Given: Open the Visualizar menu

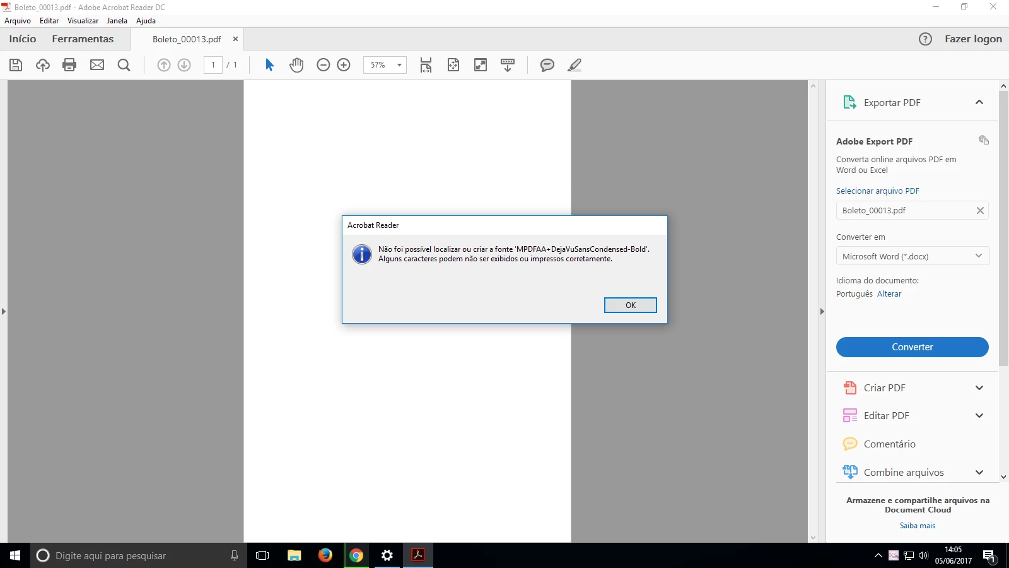Looking at the screenshot, I should click(x=83, y=21).
